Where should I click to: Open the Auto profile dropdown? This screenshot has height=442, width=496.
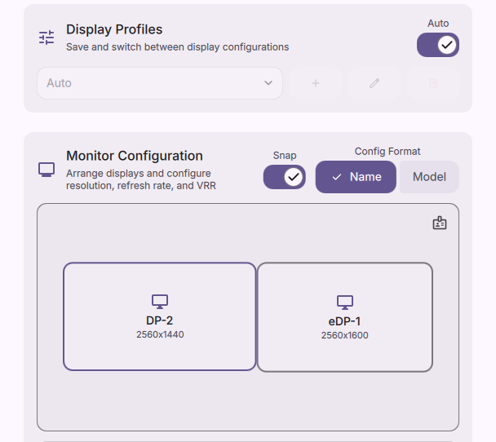pyautogui.click(x=160, y=83)
